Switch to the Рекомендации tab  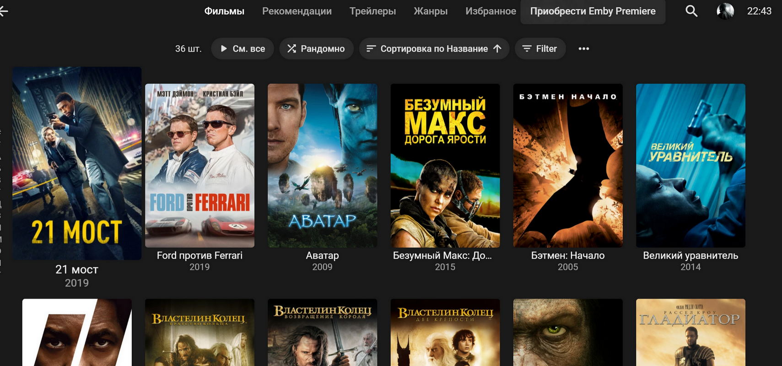(297, 11)
